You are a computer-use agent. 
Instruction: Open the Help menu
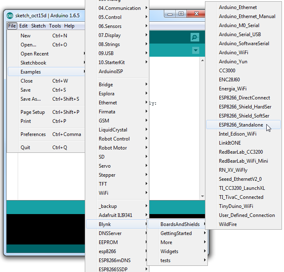click(69, 26)
